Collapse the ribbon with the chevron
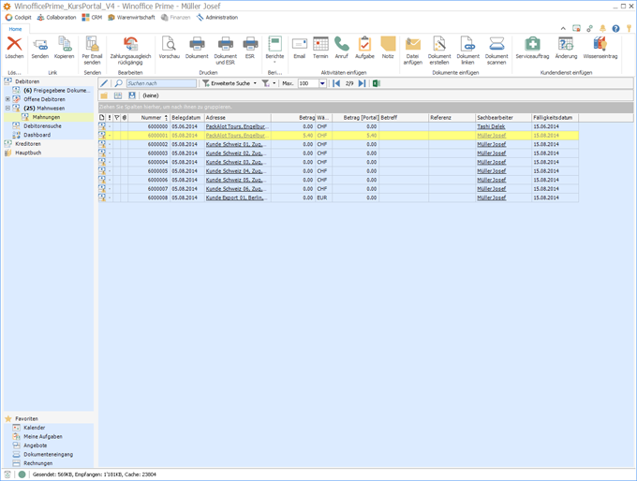The image size is (637, 481). [563, 28]
